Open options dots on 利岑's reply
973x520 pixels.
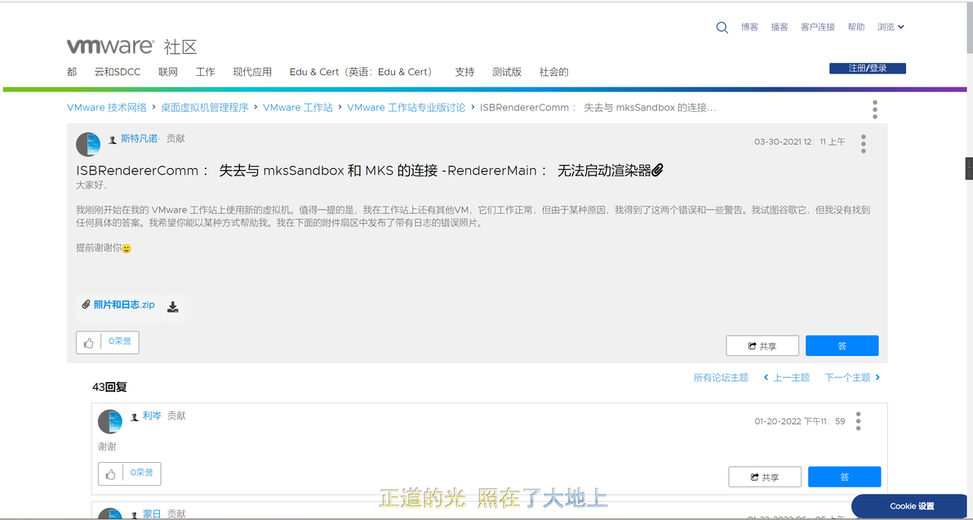point(858,420)
